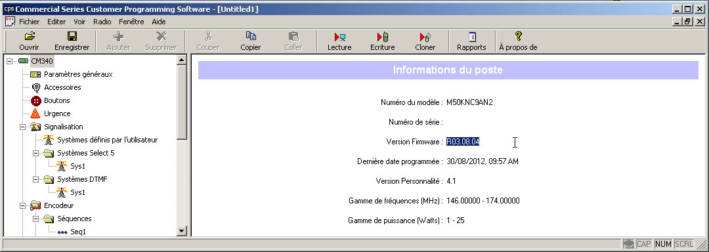The width and height of the screenshot is (709, 252).
Task: Click the Supprimer toolbar icon
Action: click(161, 37)
